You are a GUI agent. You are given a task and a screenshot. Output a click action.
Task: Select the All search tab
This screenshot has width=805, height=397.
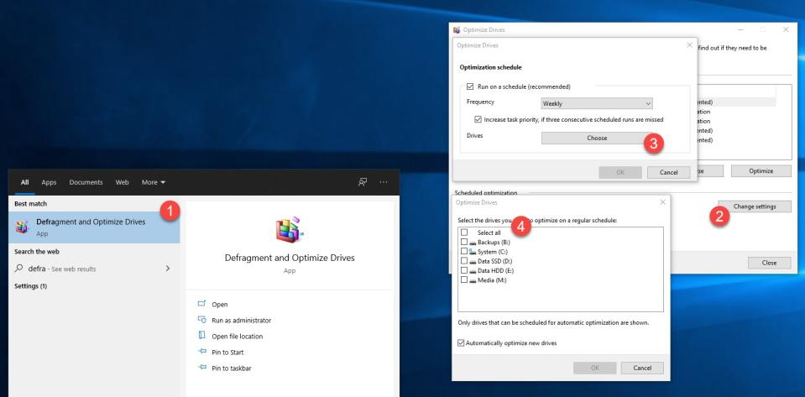pyautogui.click(x=24, y=182)
